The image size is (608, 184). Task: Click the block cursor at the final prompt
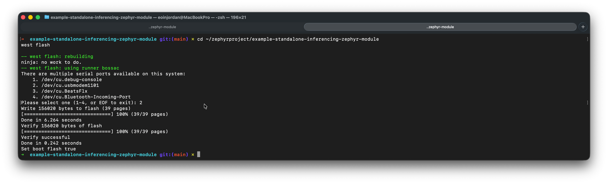click(199, 154)
